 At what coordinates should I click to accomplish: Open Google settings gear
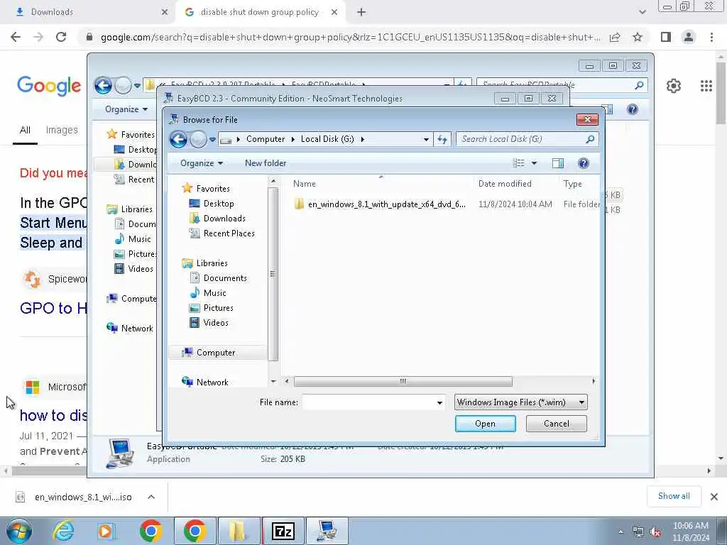674,86
